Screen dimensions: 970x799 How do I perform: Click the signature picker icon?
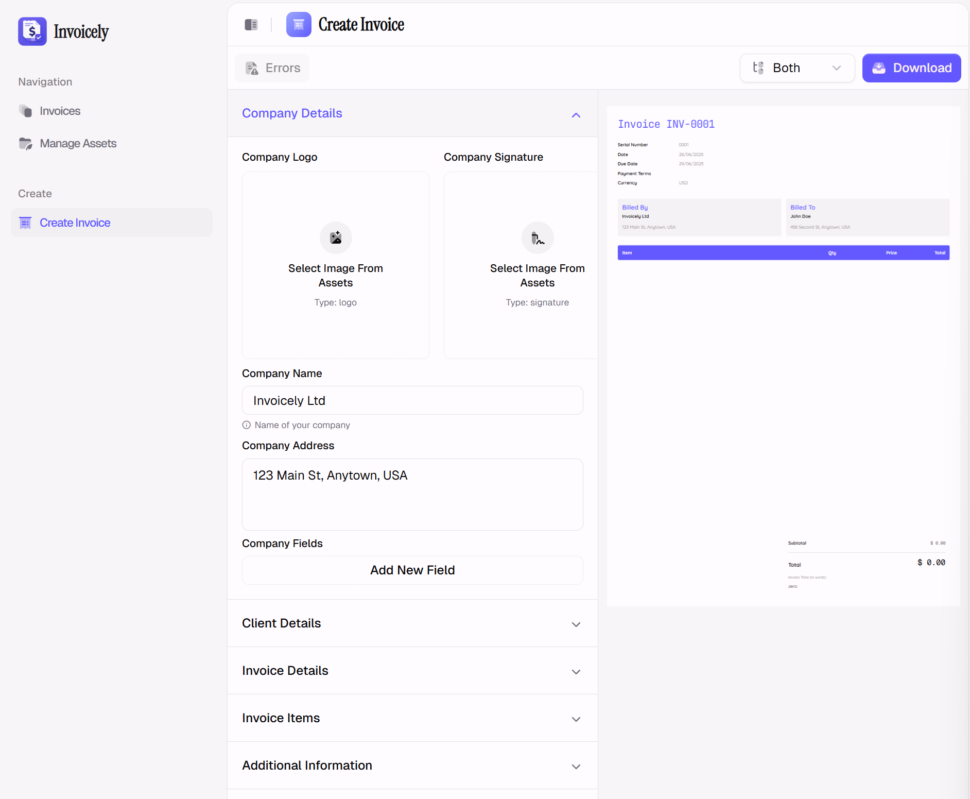[x=538, y=237]
